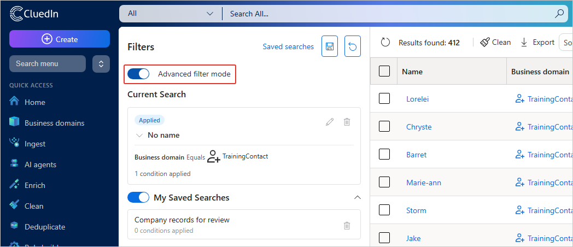
Task: Click the Enrich sidebar icon
Action: [14, 185]
